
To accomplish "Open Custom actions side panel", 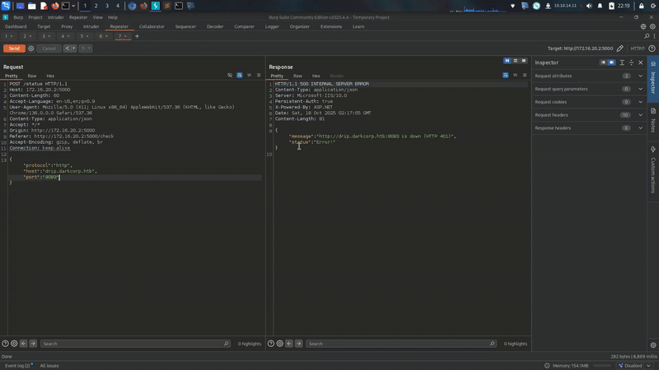I will coord(652,170).
